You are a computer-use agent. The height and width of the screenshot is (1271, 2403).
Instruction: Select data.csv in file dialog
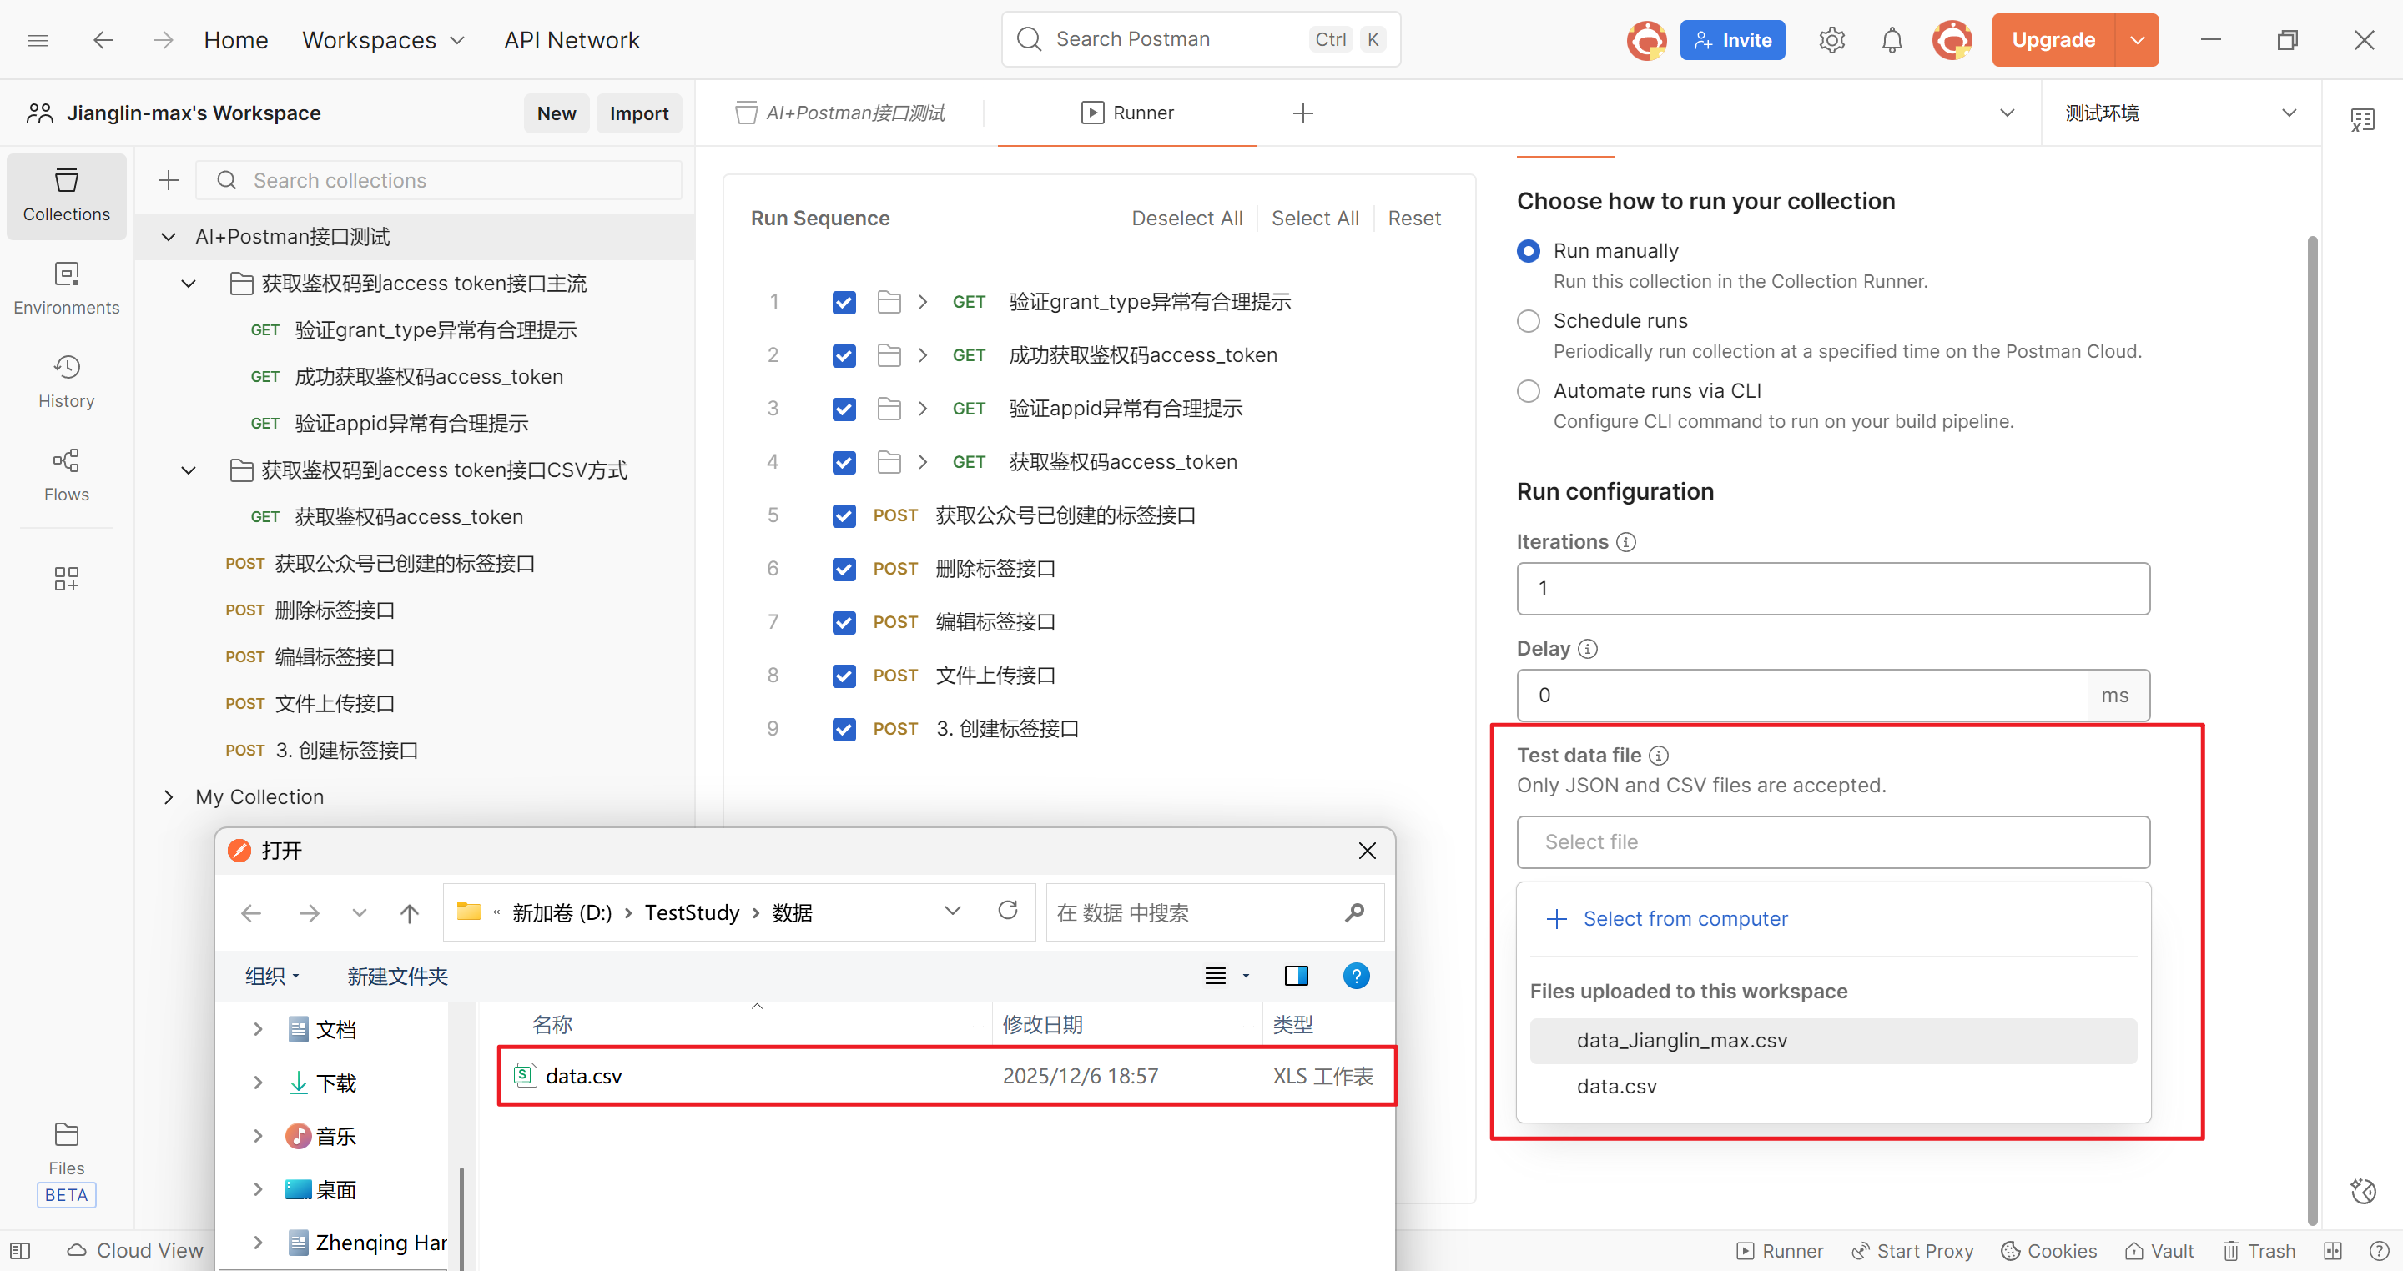click(947, 1075)
